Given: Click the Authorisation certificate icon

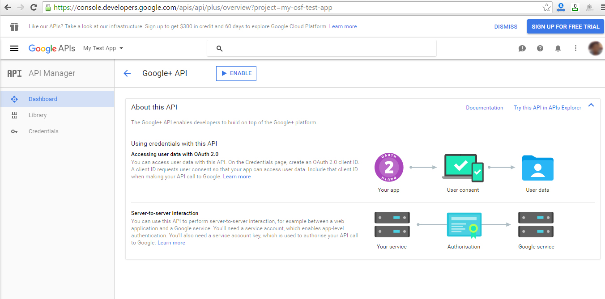Looking at the screenshot, I should tap(464, 225).
